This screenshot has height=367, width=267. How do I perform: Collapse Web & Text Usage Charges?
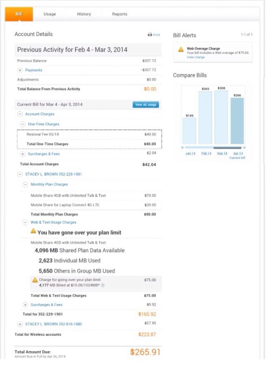point(25,222)
